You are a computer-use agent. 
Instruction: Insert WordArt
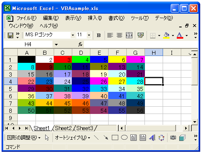152,138
